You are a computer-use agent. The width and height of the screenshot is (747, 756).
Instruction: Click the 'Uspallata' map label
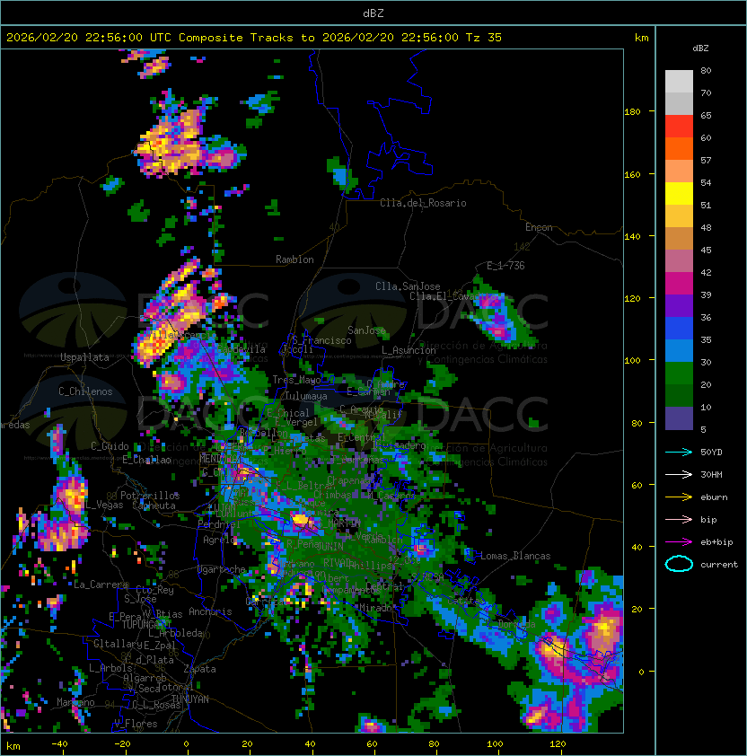[84, 357]
